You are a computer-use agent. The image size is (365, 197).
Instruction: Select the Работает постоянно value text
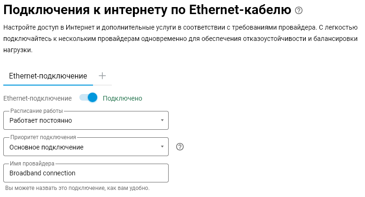(x=41, y=121)
